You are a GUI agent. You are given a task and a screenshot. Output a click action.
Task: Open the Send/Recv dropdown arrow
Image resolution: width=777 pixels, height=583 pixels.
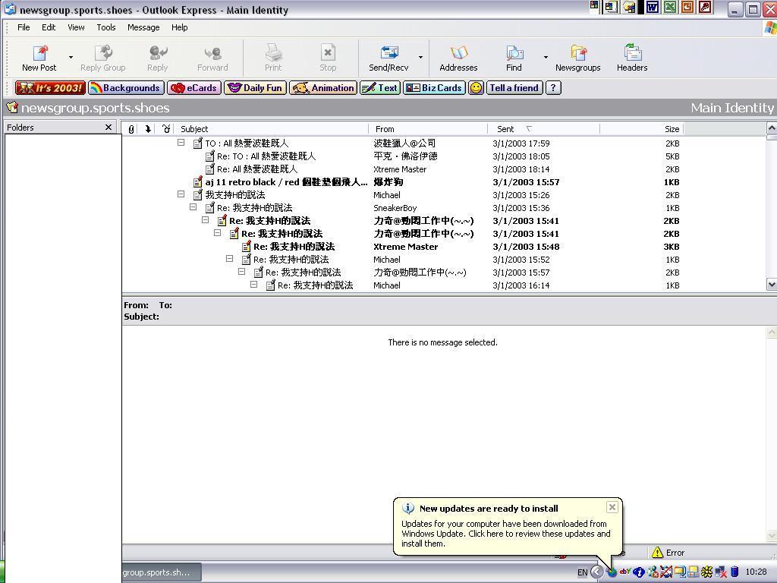420,57
